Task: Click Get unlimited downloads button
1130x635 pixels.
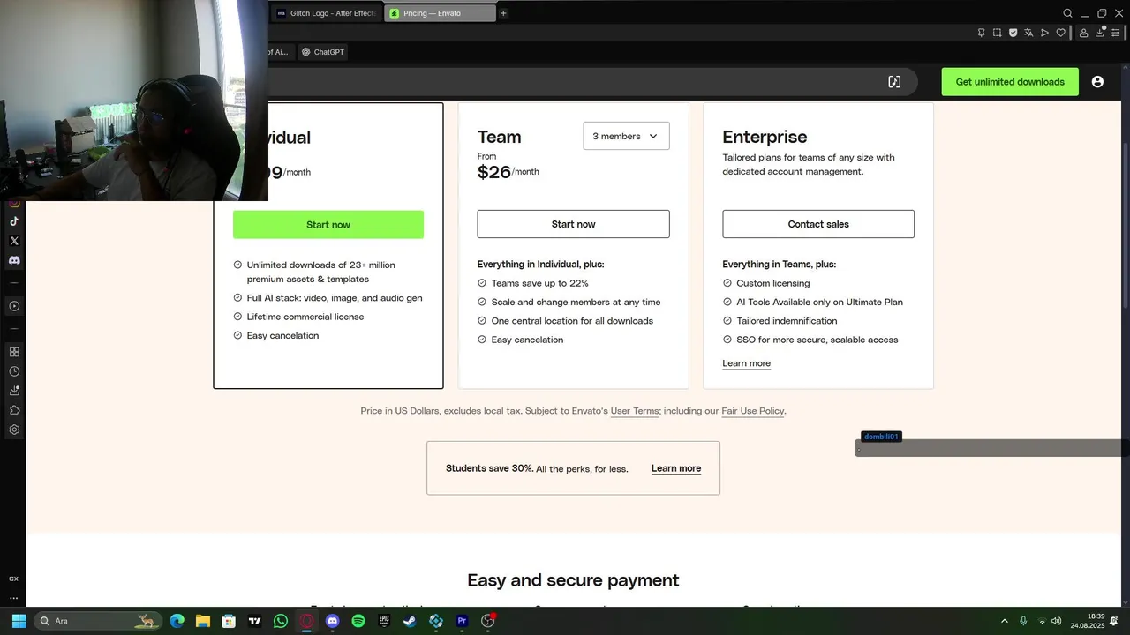Action: tap(1010, 81)
